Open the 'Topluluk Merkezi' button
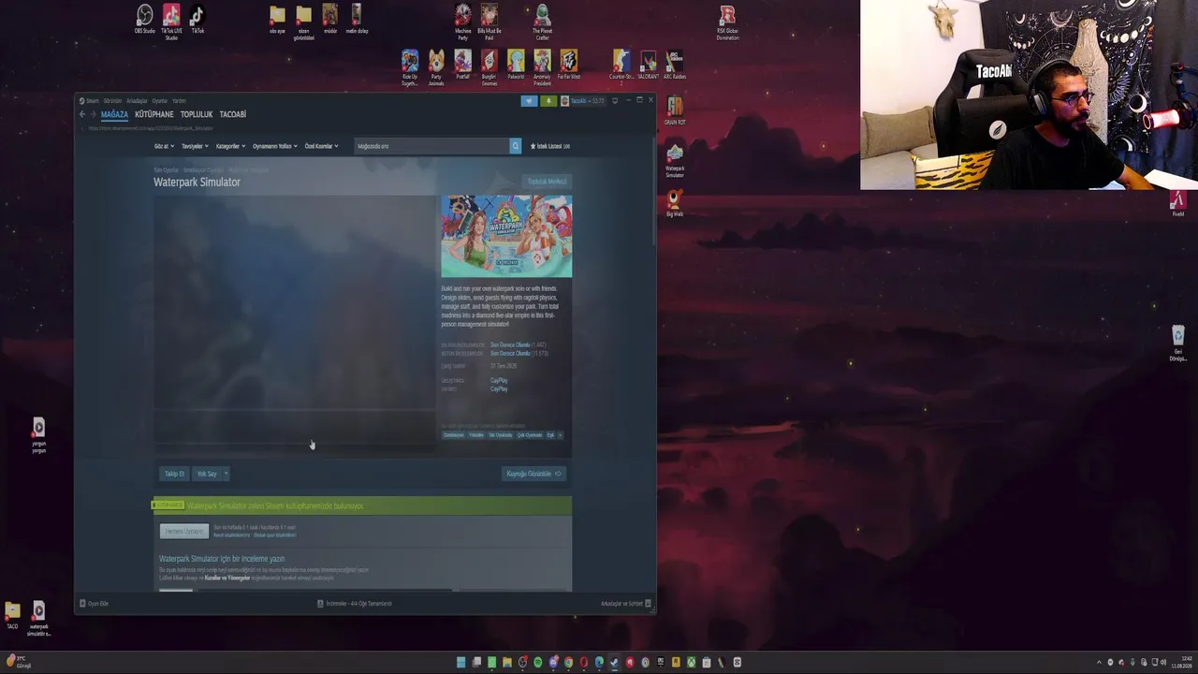This screenshot has width=1198, height=674. (x=547, y=182)
